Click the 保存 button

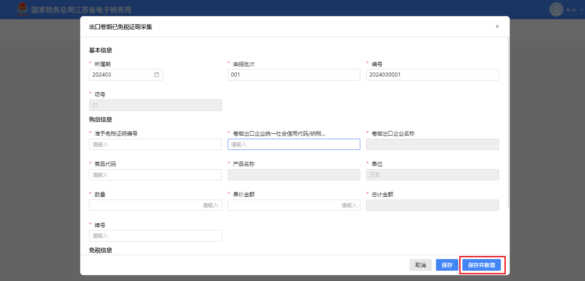click(447, 265)
